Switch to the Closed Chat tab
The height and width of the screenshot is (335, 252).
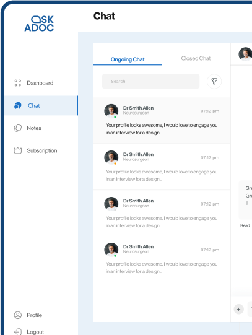196,58
